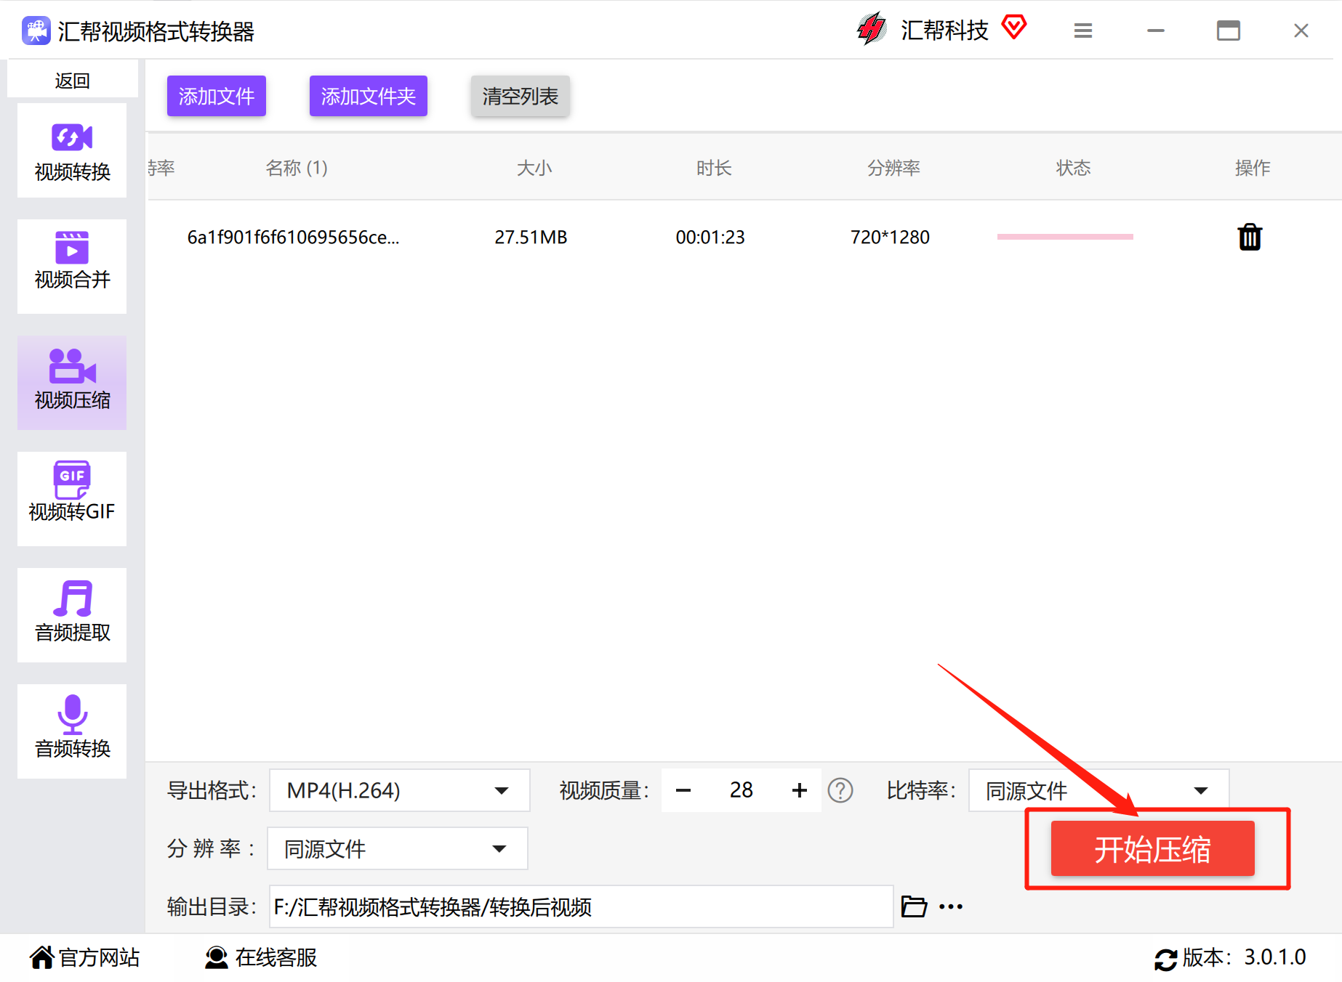This screenshot has height=982, width=1342.
Task: Click the resolution 720*1280 cell
Action: coord(890,238)
